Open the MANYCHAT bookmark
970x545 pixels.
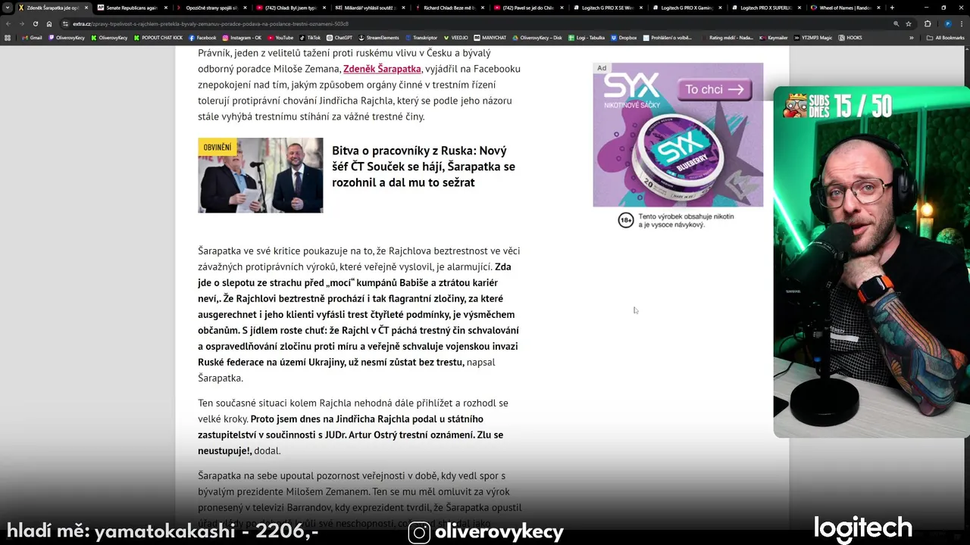point(490,37)
